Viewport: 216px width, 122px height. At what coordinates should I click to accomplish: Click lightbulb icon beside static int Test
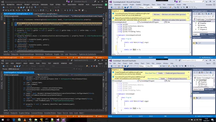114,108
